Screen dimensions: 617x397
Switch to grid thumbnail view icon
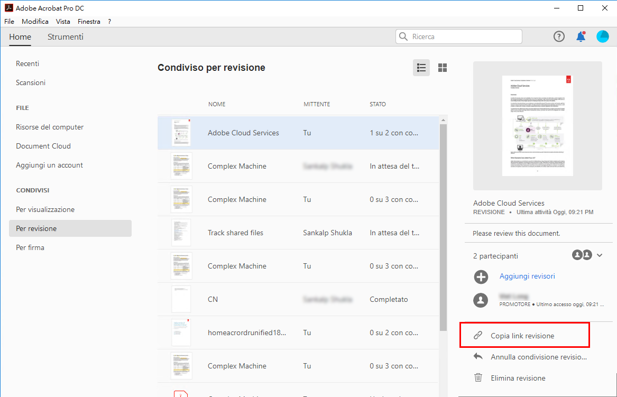pos(443,68)
